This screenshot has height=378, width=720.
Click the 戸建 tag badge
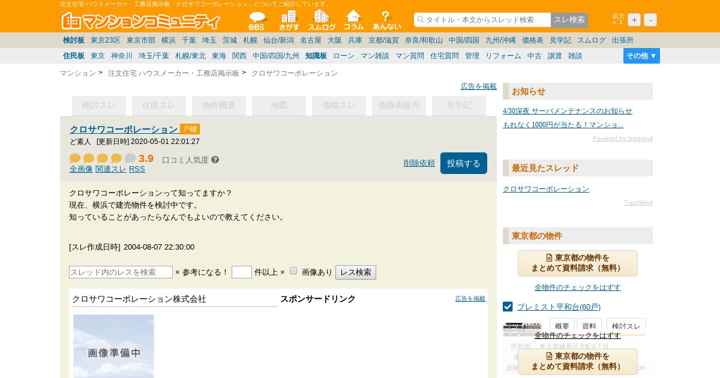click(x=190, y=129)
